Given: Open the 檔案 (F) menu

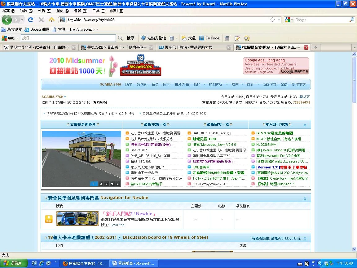Looking at the screenshot, I should (x=8, y=11).
